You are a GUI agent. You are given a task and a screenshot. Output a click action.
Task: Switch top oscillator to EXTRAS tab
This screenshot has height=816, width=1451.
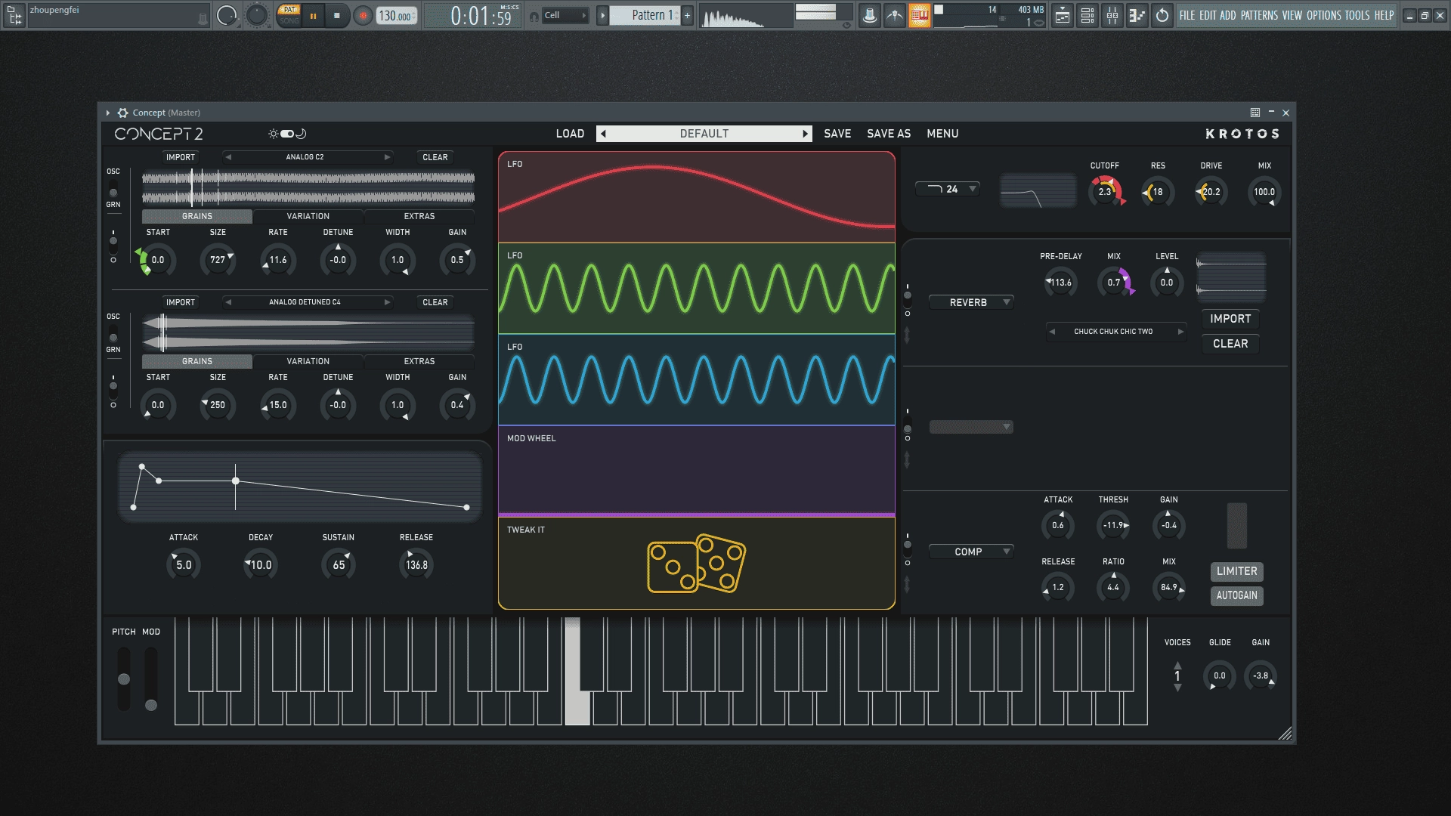click(x=419, y=216)
